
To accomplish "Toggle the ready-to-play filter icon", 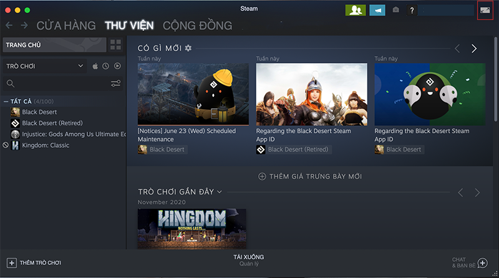I will click(117, 66).
